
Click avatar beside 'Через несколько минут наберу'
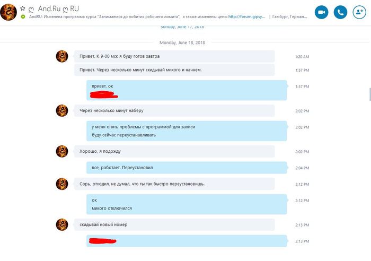pyautogui.click(x=62, y=110)
